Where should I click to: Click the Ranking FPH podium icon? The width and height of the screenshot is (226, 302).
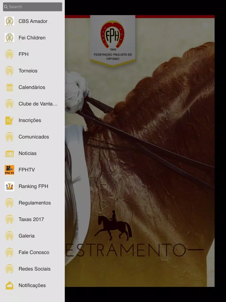[x=10, y=186]
